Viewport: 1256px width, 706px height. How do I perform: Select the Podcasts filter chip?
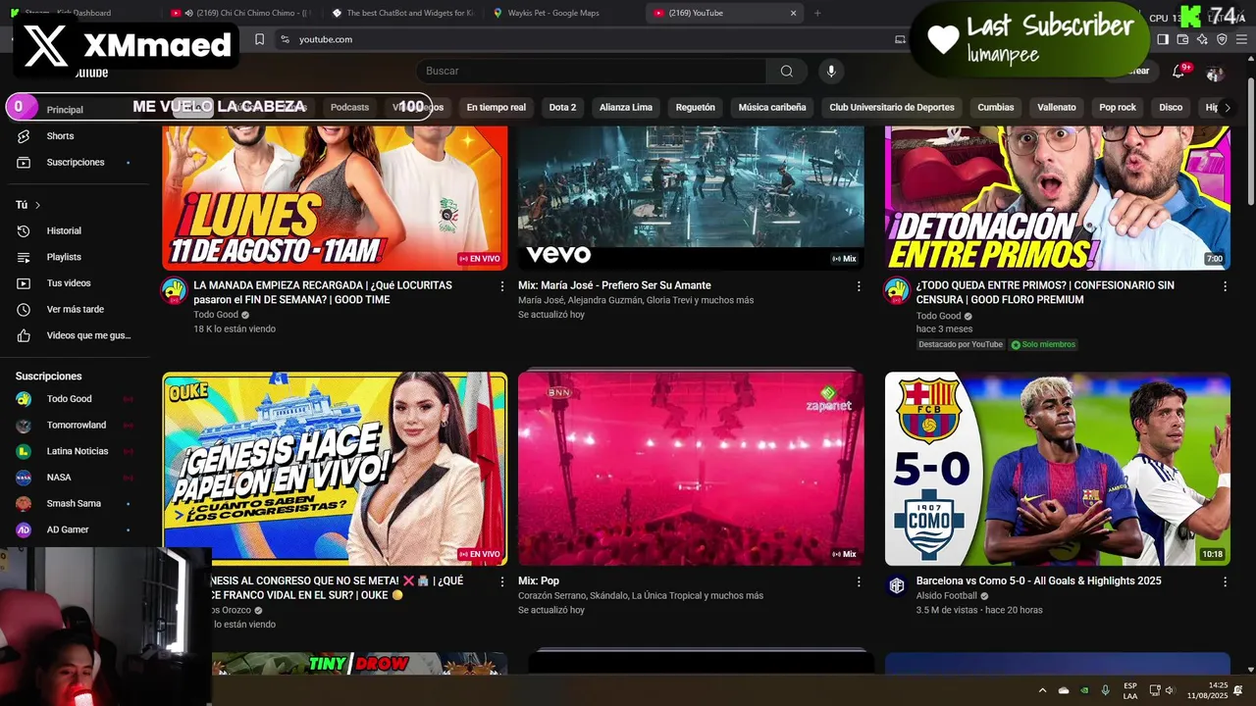349,107
